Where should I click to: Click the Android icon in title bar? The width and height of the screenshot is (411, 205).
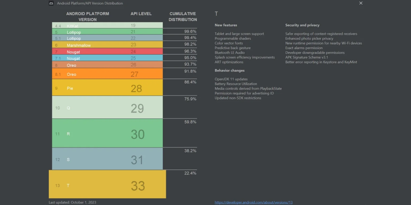pos(51,3)
